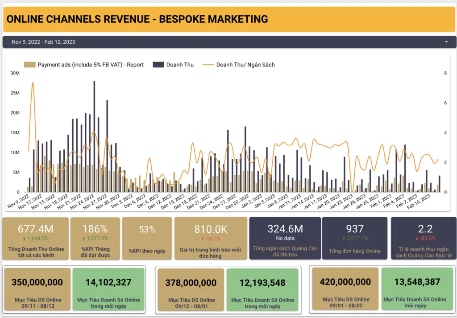Viewport: 457px width, 318px height.
Task: Click the 810.0K average order value
Action: click(211, 229)
